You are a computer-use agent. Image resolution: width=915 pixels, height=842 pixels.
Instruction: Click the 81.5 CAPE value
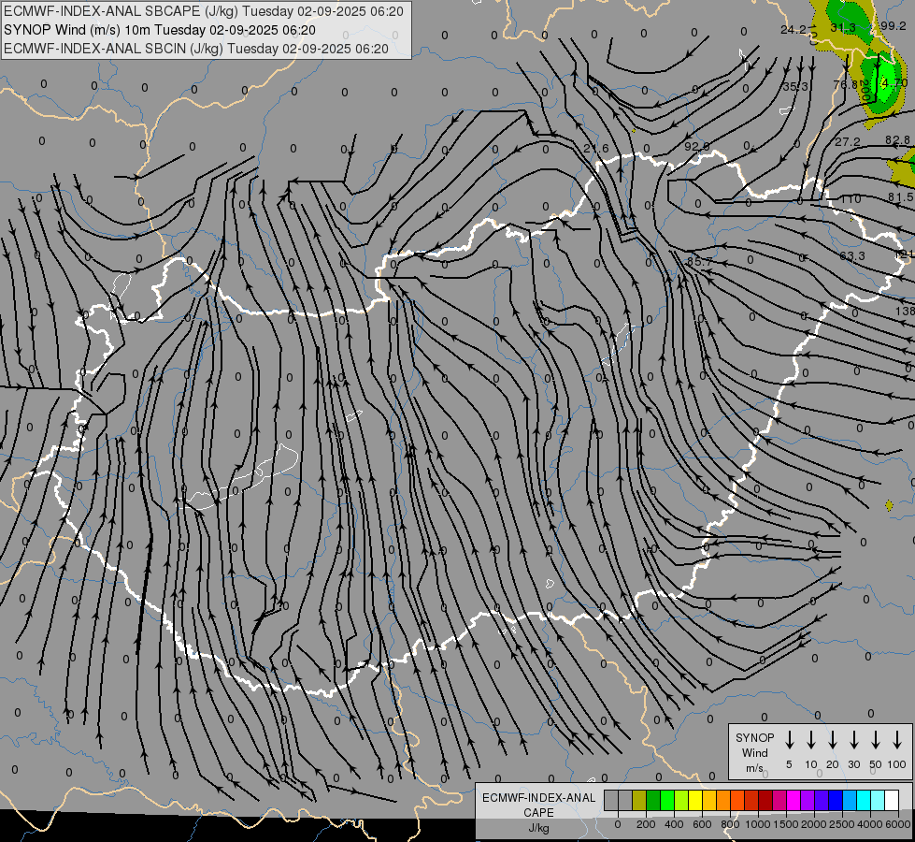tap(900, 197)
